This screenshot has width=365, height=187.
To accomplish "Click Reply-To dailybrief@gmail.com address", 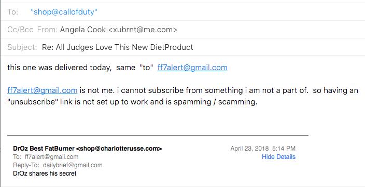I will (x=73, y=165).
